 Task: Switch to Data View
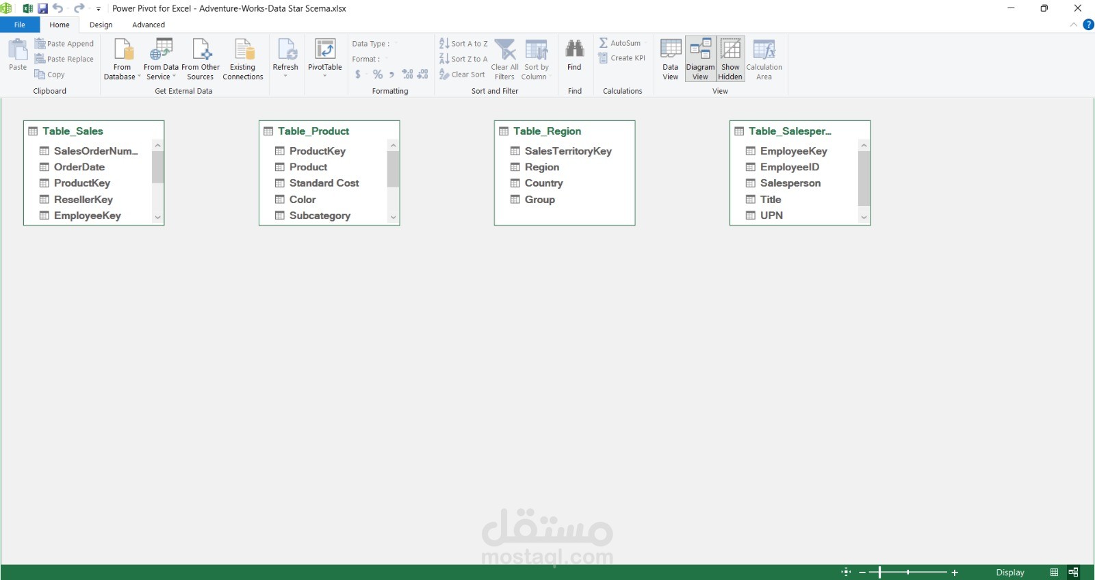click(x=671, y=60)
